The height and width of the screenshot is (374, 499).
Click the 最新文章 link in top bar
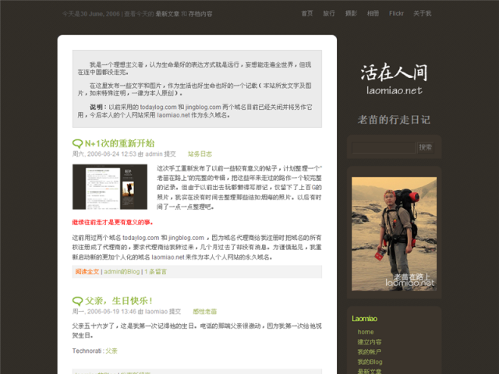(167, 14)
